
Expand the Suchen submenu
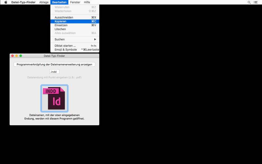75,39
